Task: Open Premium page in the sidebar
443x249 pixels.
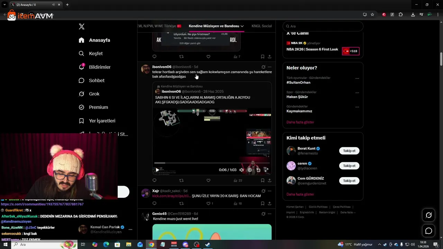Action: [93, 107]
